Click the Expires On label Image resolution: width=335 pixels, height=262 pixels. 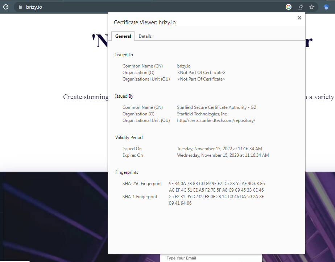[x=133, y=155]
